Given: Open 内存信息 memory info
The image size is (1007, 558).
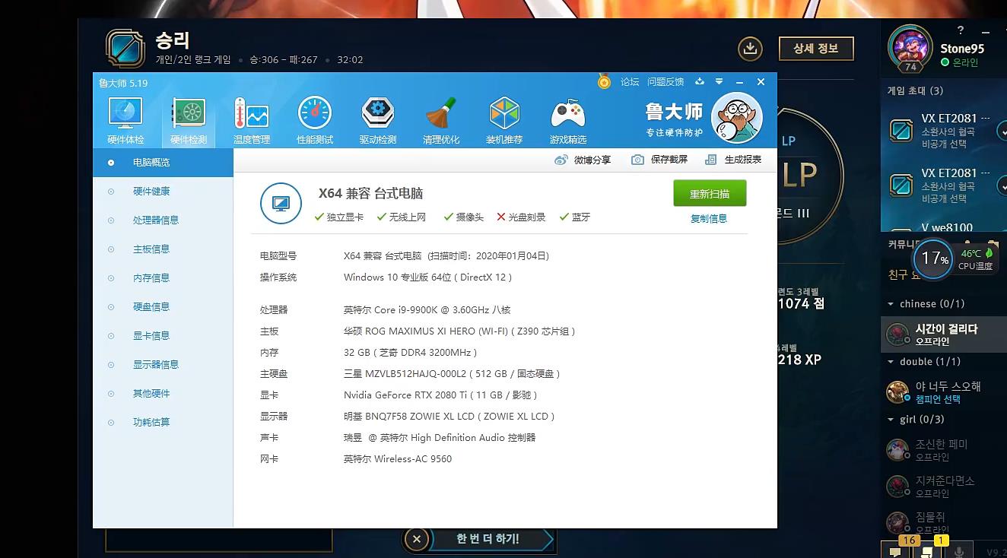Looking at the screenshot, I should [x=163, y=278].
